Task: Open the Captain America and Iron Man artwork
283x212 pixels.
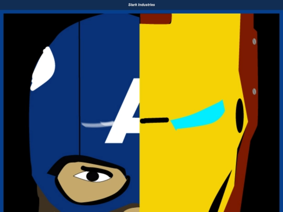Action: tap(141, 113)
